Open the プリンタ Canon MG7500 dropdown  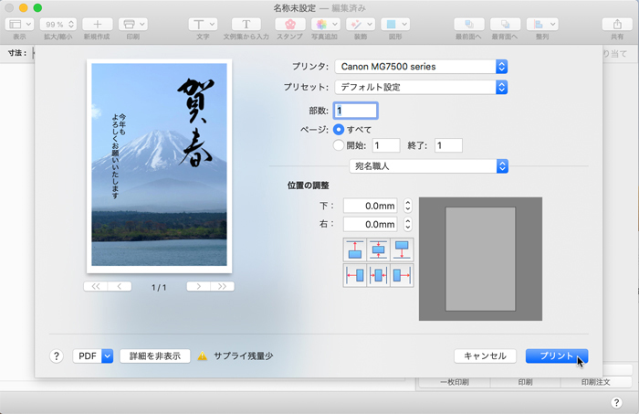point(420,67)
